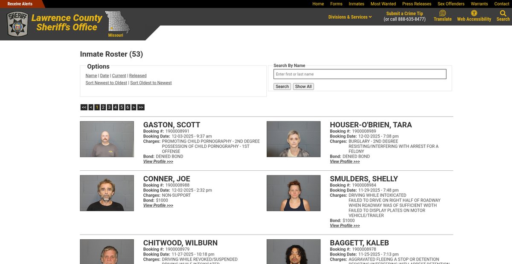View Profile for Gaston, Scott
This screenshot has height=264, width=512.
click(x=158, y=162)
